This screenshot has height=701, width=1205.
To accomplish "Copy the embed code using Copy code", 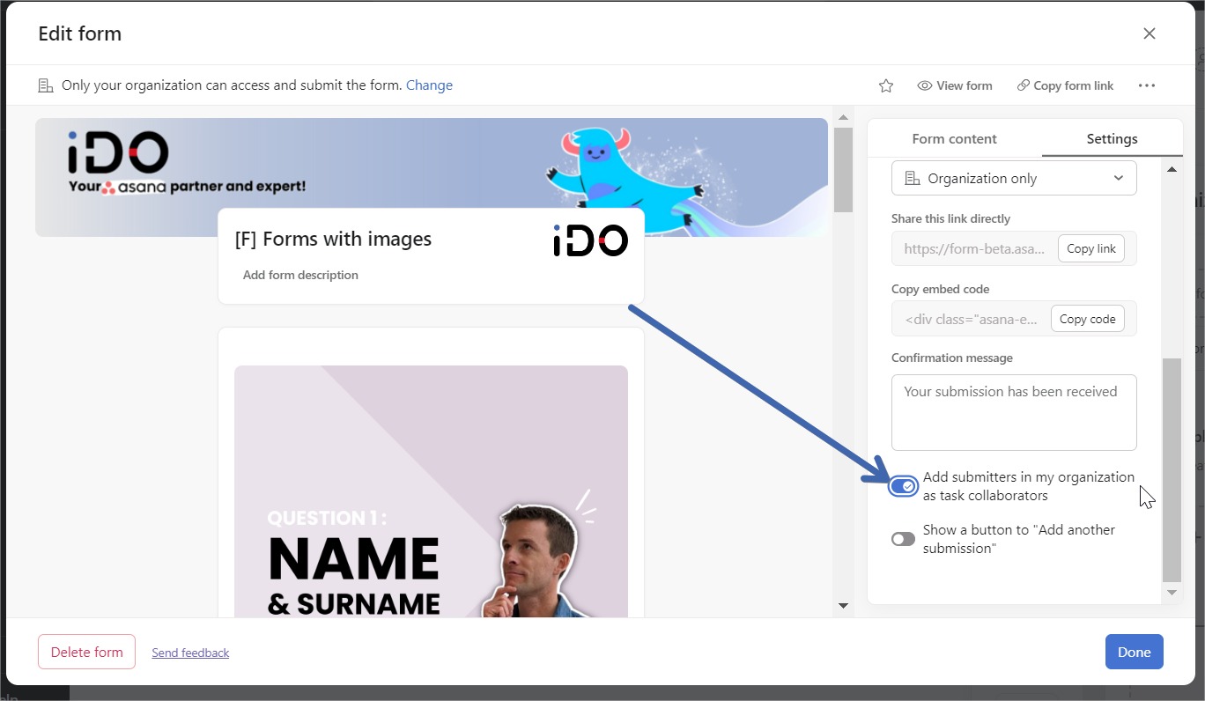I will tap(1087, 319).
